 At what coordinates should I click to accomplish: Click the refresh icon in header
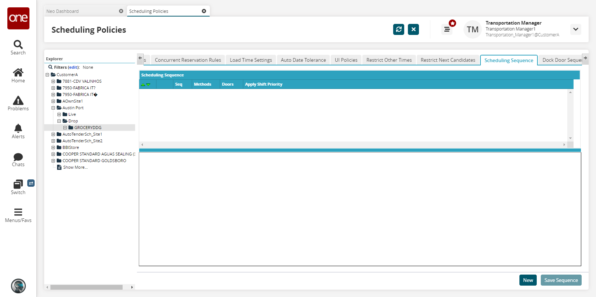click(x=399, y=29)
